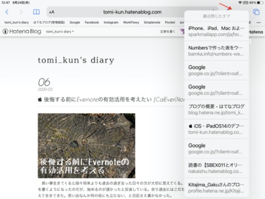Click the Apple category icon before the article title

[x=40, y=99]
